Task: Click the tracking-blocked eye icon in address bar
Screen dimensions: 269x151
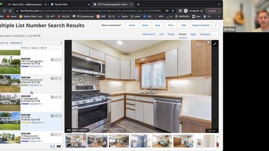Action: coord(167,11)
